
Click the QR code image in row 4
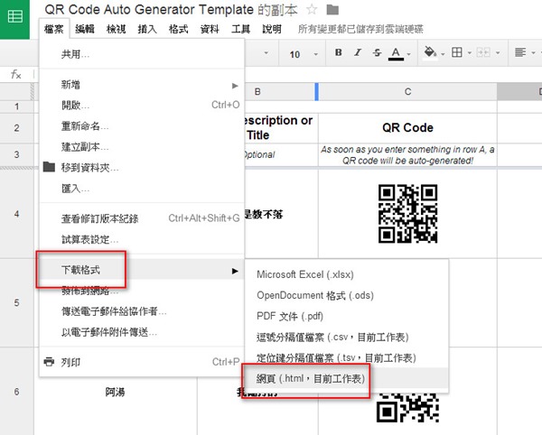pyautogui.click(x=408, y=214)
